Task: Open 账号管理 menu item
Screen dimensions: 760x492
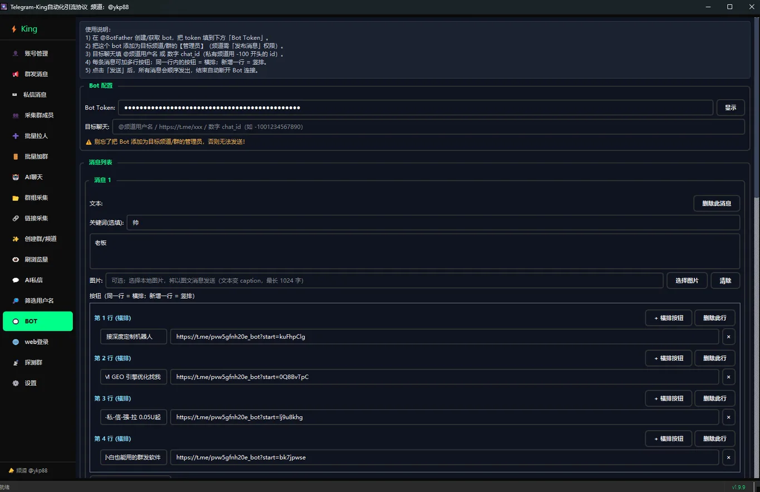Action: point(38,53)
